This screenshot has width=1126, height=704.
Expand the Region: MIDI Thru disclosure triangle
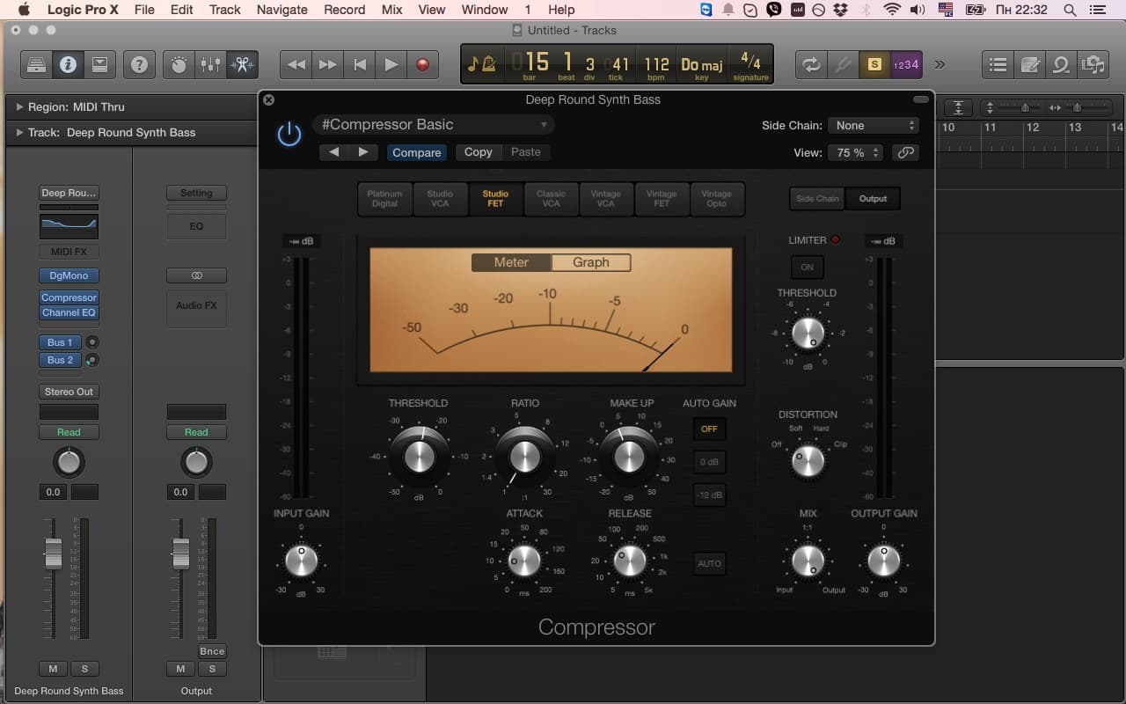19,107
